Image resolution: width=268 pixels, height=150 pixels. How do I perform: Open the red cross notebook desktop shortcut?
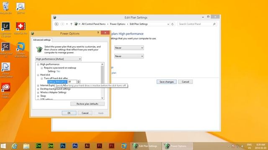point(21,28)
